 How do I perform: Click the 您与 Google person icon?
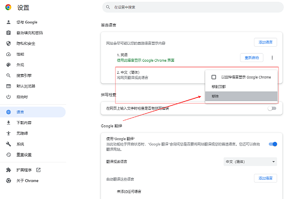tap(8, 22)
